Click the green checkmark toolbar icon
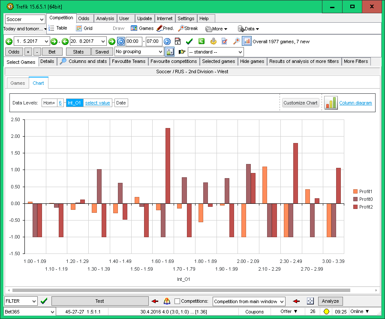 (x=189, y=42)
